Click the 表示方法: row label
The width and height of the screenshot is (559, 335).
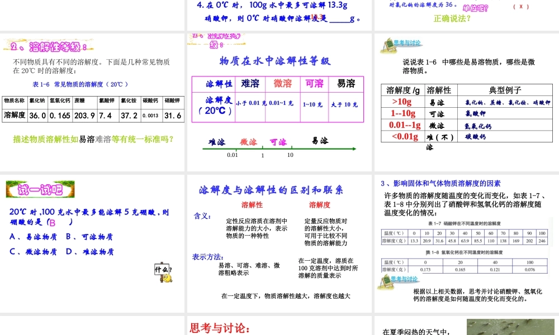[208, 257]
